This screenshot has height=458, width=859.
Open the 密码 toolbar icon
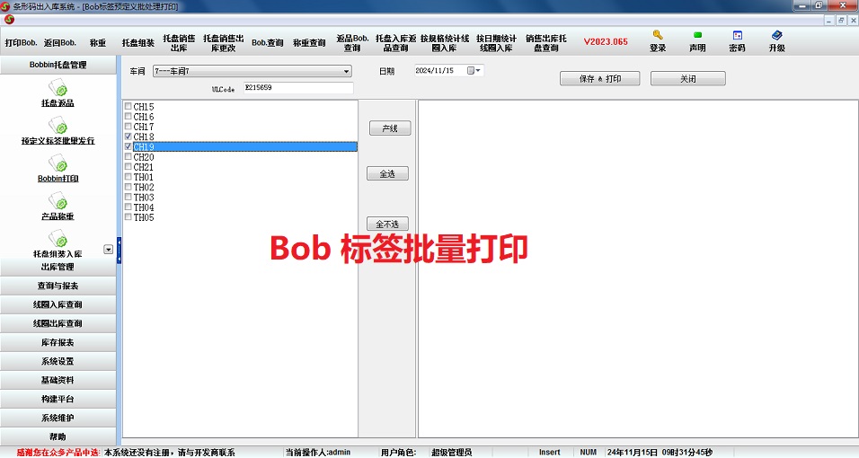737,36
